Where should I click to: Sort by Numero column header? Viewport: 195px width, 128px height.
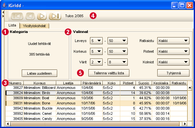pyautogui.click(x=15, y=83)
